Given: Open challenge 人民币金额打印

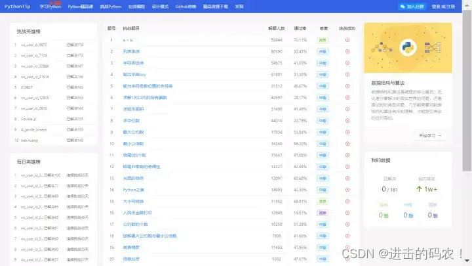Looking at the screenshot, I should coord(137,213).
